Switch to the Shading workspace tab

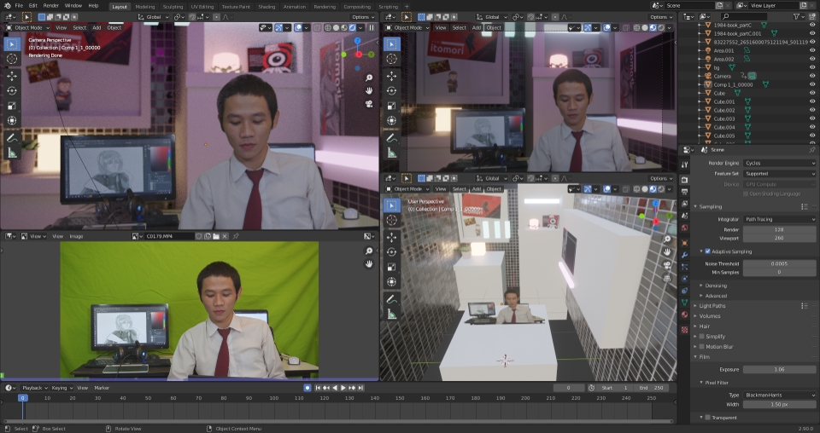(x=266, y=6)
